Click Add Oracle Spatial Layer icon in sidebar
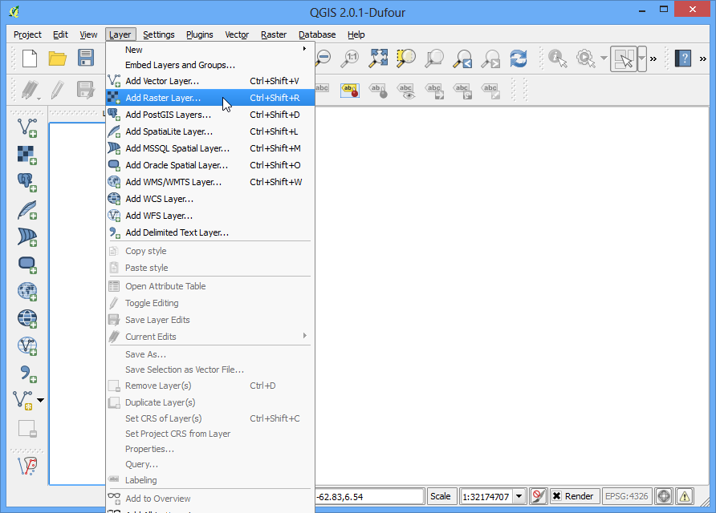Viewport: 716px width, 513px height. point(27,265)
